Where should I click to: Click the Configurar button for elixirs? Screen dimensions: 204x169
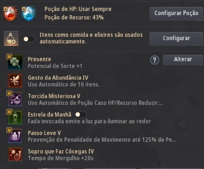click(176, 39)
